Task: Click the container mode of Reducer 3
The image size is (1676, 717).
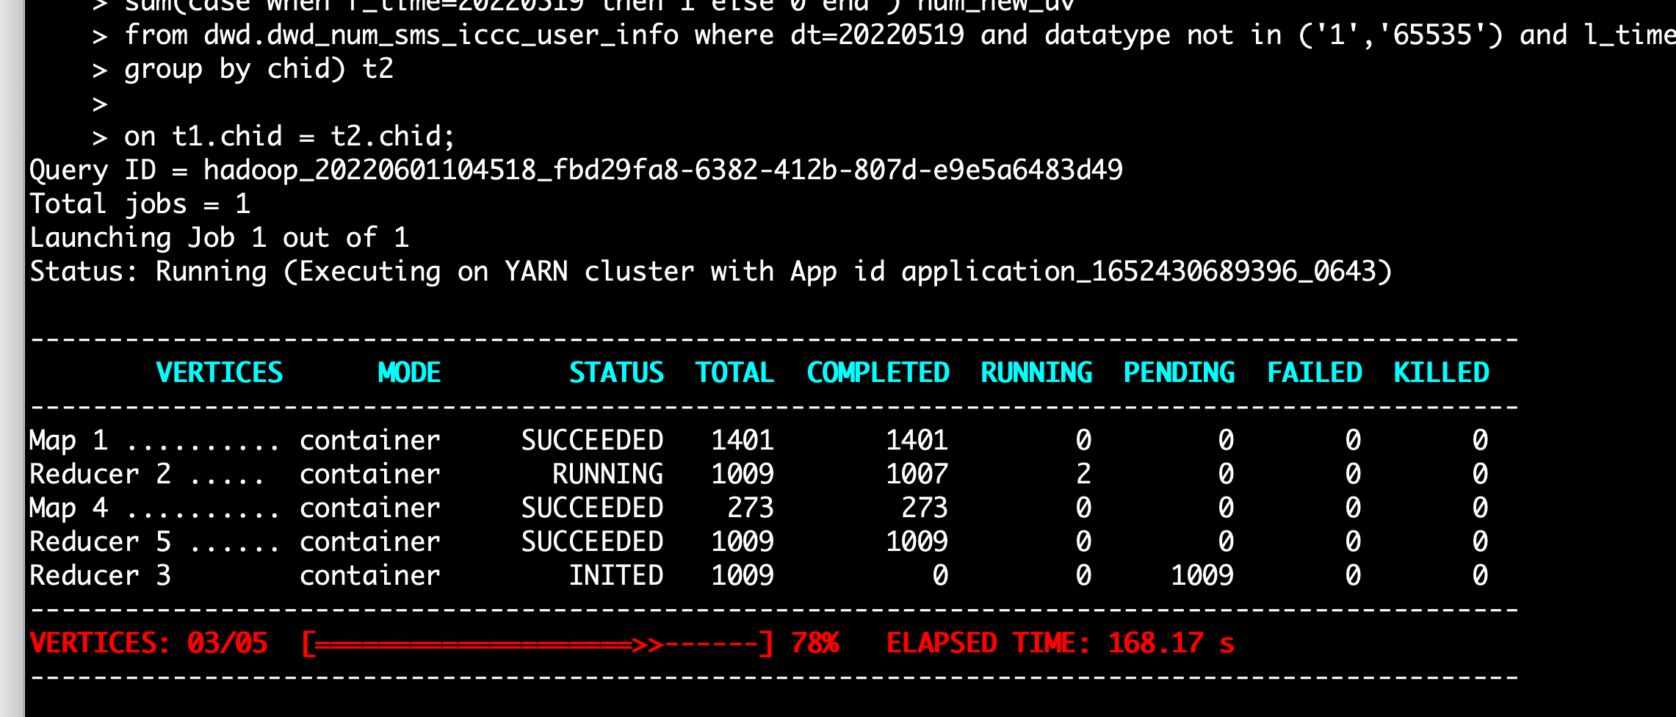Action: (370, 575)
